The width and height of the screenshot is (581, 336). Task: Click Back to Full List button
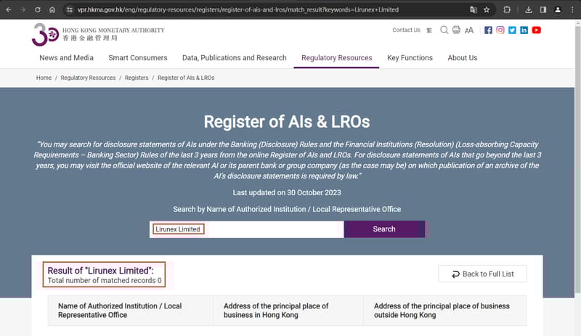coord(482,274)
